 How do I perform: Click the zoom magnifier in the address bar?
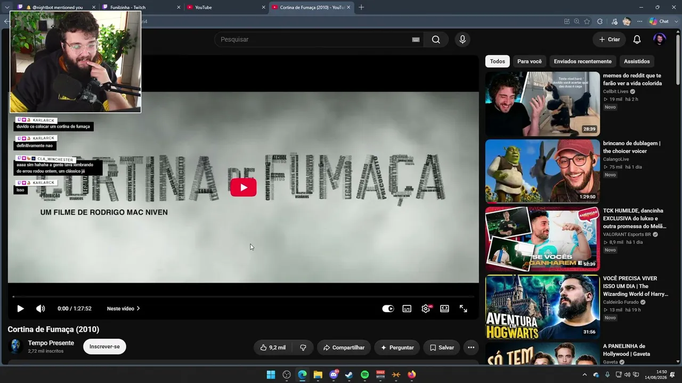coord(577,21)
